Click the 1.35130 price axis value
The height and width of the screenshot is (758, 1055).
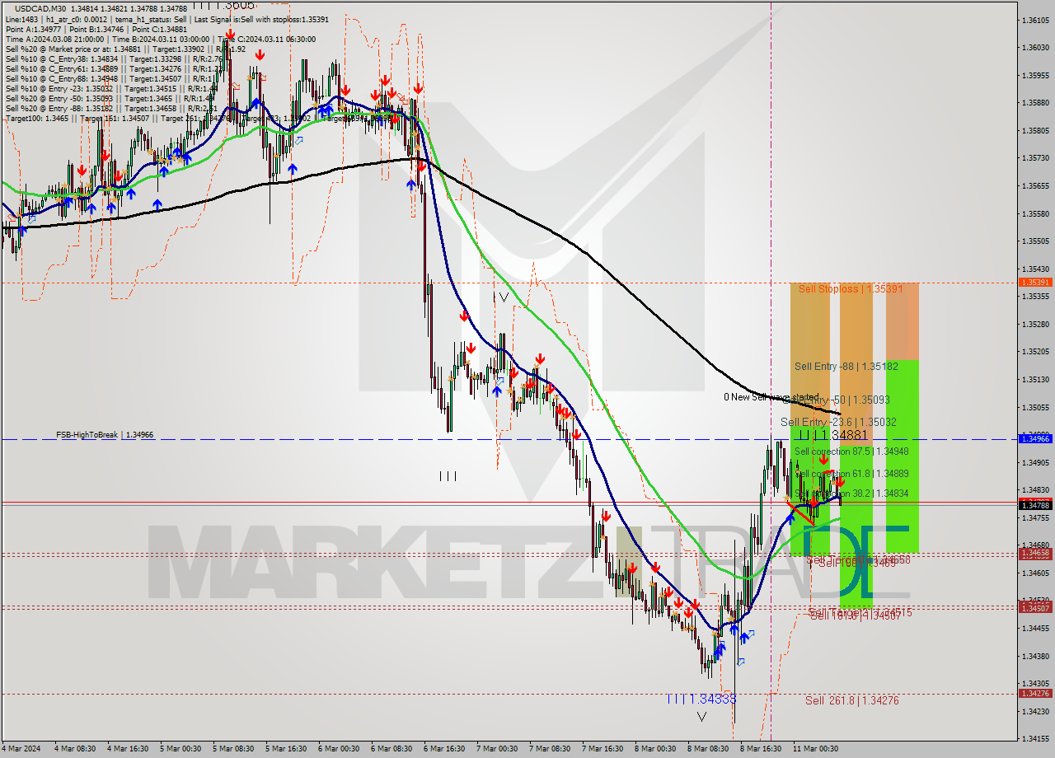[1035, 380]
